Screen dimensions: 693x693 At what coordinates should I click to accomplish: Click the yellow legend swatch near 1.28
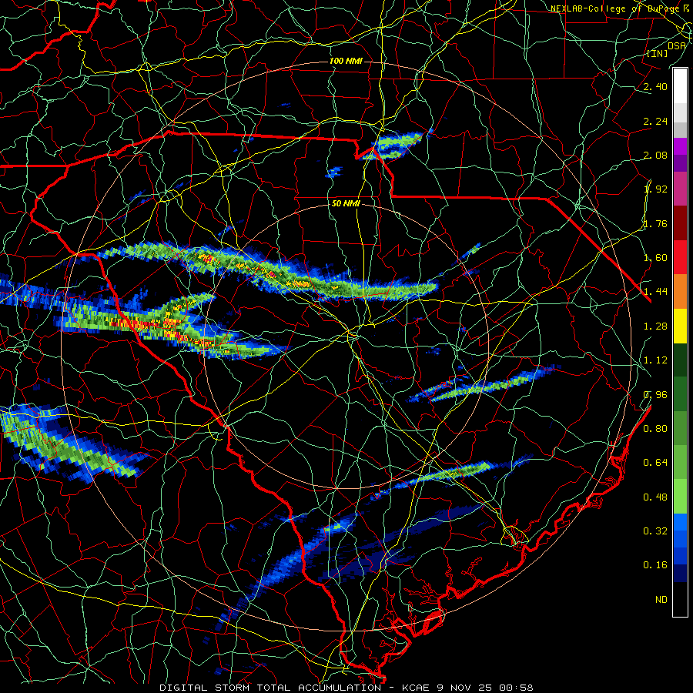click(680, 326)
